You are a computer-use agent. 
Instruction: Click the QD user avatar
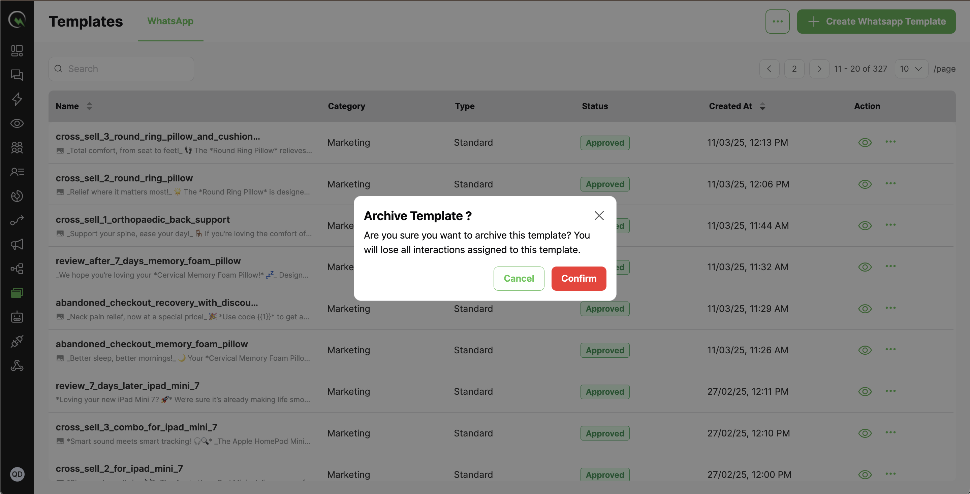[17, 474]
